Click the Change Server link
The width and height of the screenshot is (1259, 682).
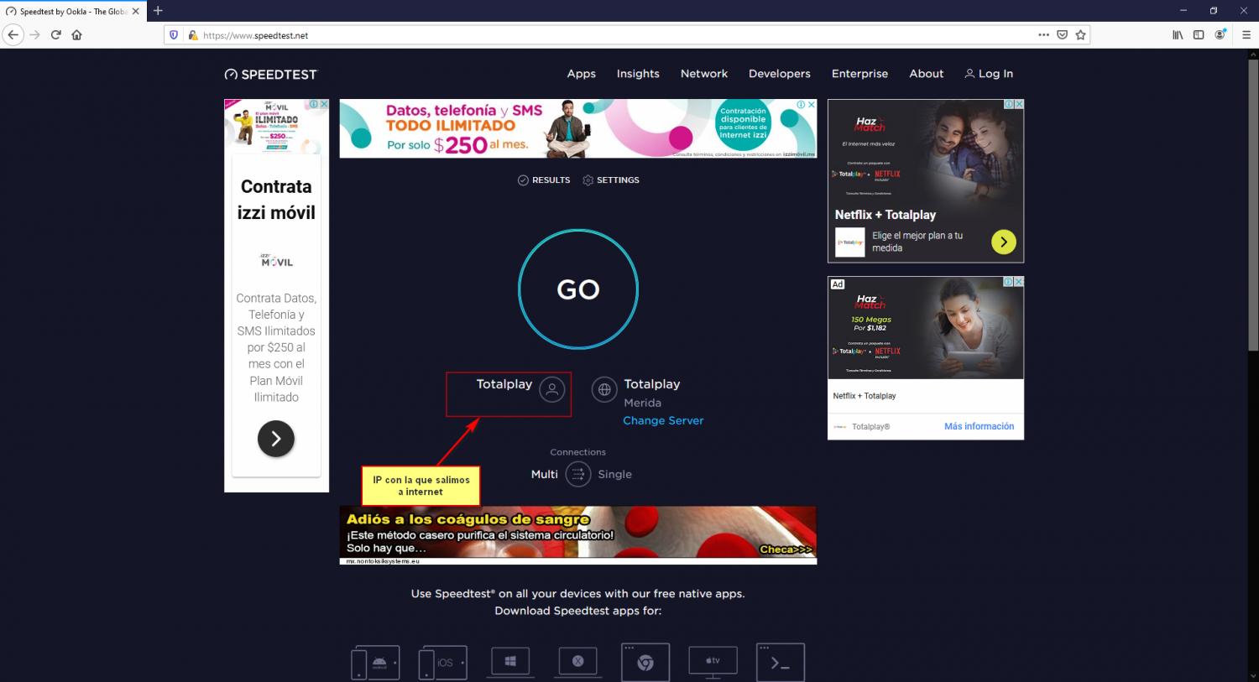click(x=663, y=421)
